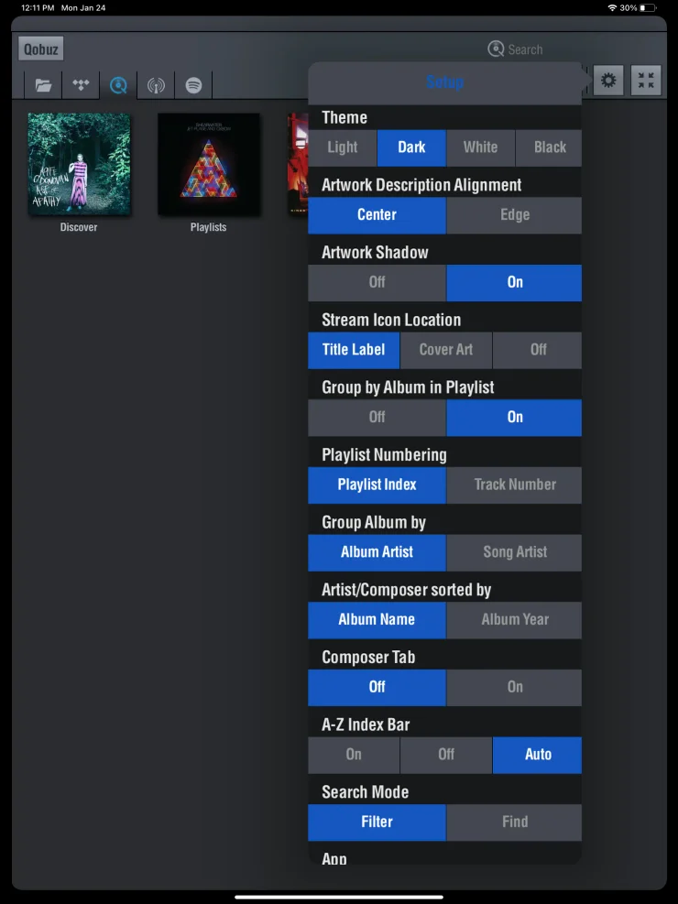
Task: Open the internet radio antenna icon
Action: tap(156, 85)
